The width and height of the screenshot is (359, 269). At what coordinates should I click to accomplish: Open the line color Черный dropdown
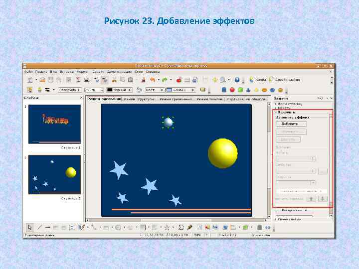click(x=120, y=90)
